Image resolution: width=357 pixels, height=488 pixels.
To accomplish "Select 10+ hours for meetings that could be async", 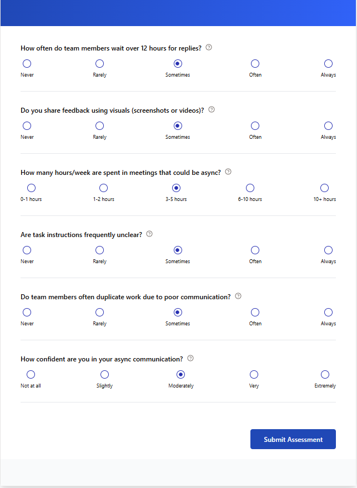I will [x=324, y=188].
